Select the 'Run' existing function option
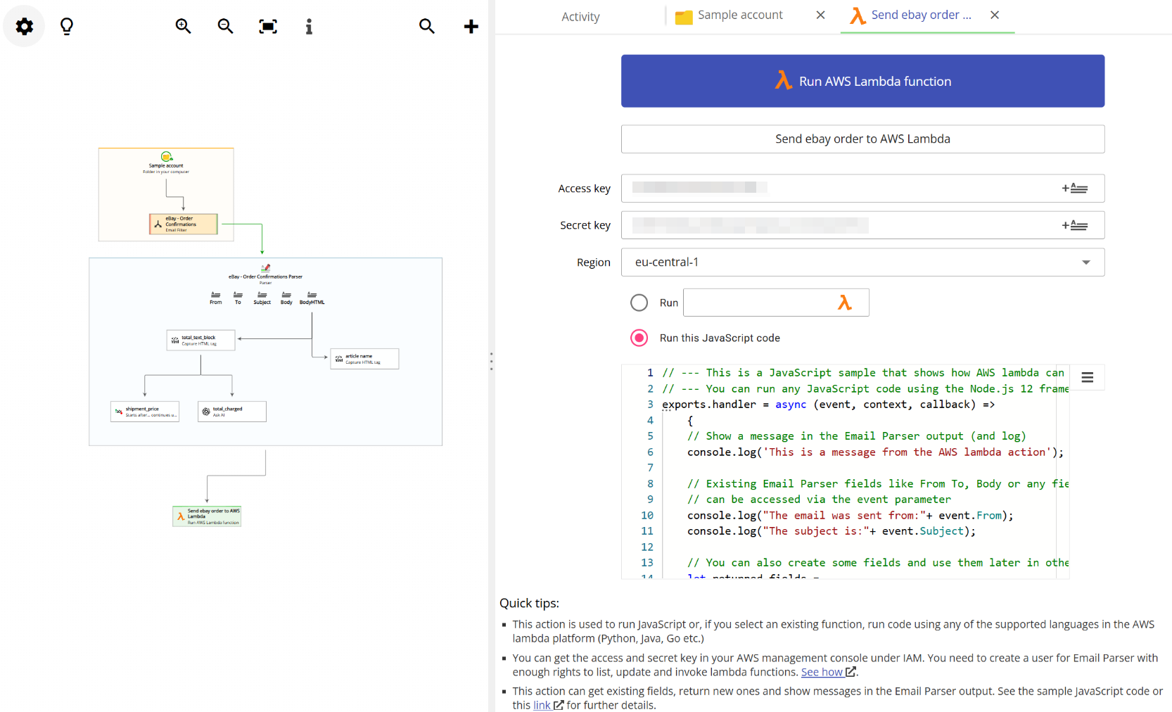This screenshot has height=712, width=1172. point(639,303)
